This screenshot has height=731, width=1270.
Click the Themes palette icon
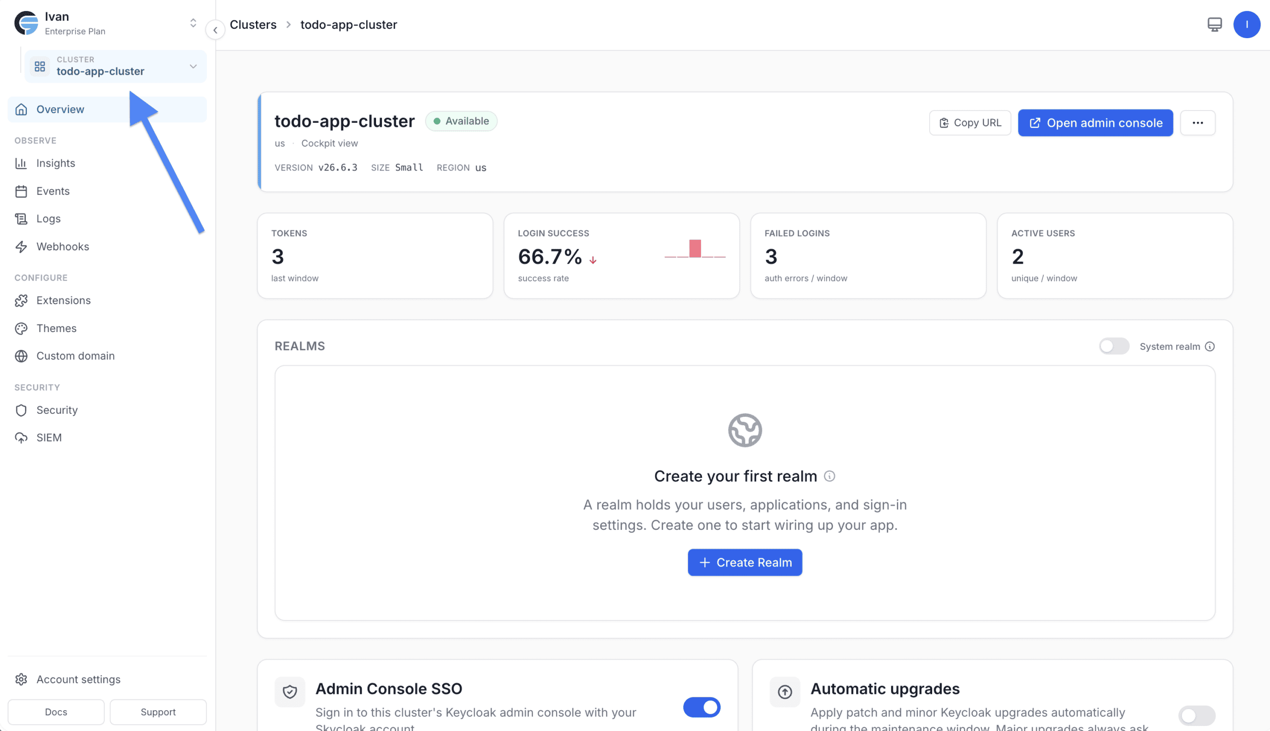click(x=21, y=329)
